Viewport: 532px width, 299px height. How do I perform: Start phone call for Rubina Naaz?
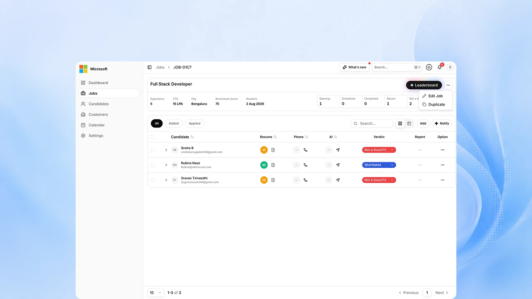point(305,165)
